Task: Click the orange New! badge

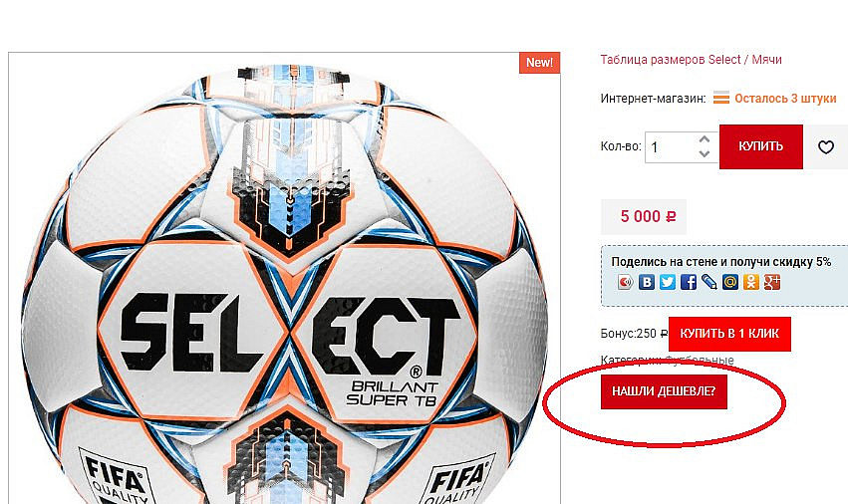Action: 539,63
